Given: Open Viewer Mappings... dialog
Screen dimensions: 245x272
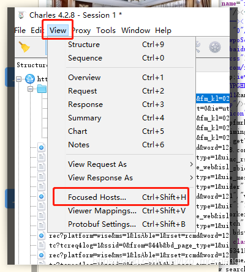Looking at the screenshot, I should [121, 211].
